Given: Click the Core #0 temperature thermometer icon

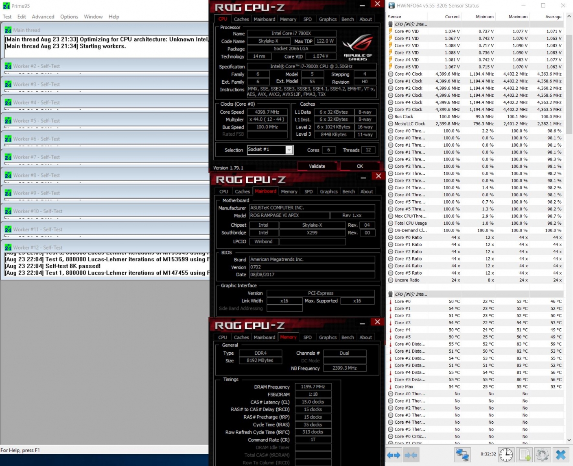Looking at the screenshot, I should 391,301.
